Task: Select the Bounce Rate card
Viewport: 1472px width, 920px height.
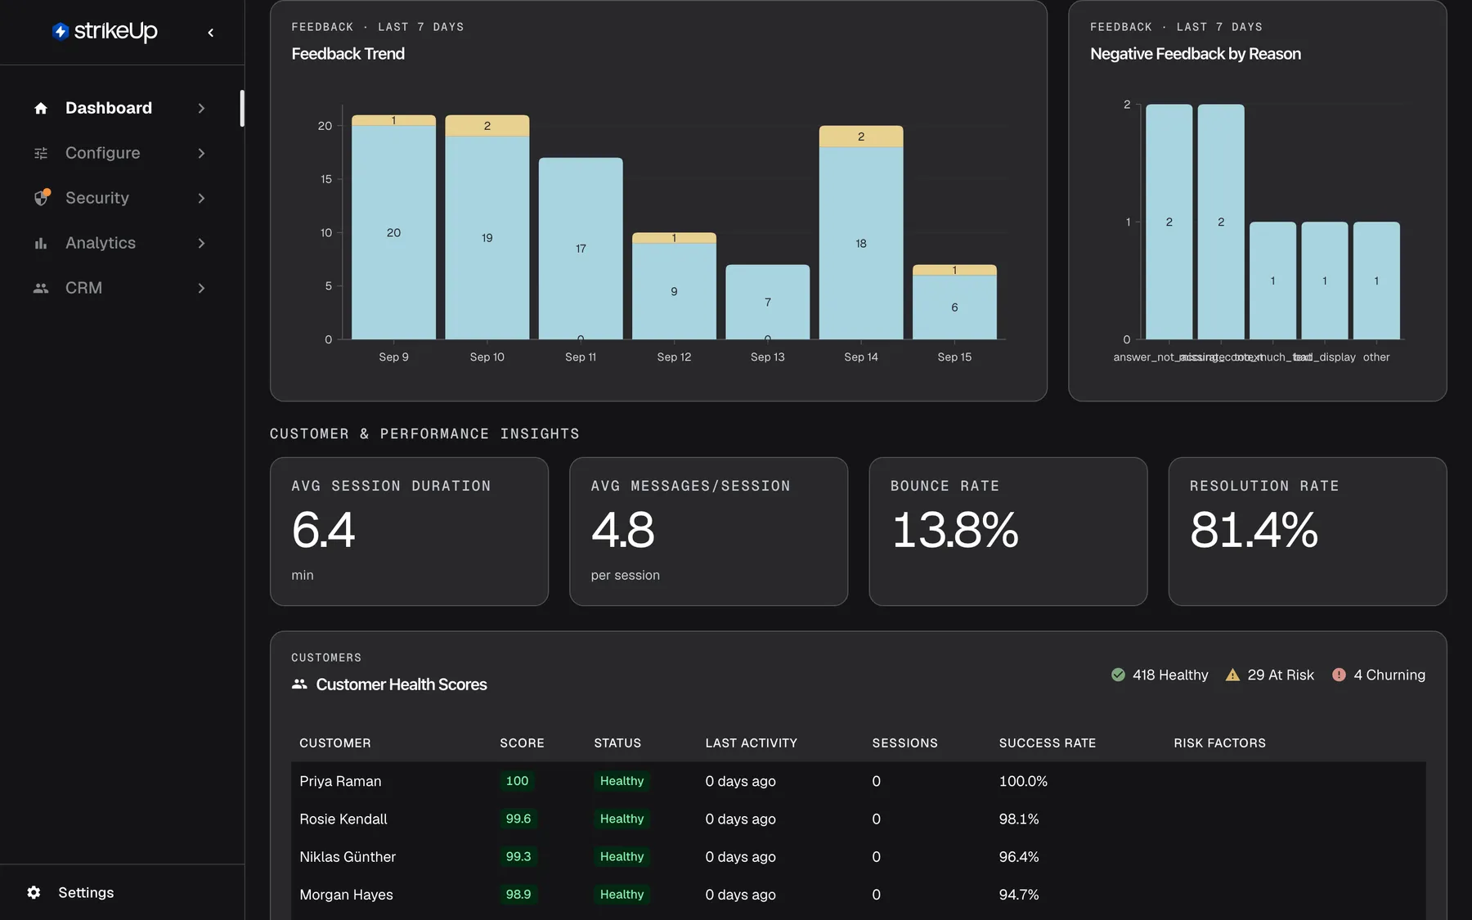Action: click(1008, 532)
